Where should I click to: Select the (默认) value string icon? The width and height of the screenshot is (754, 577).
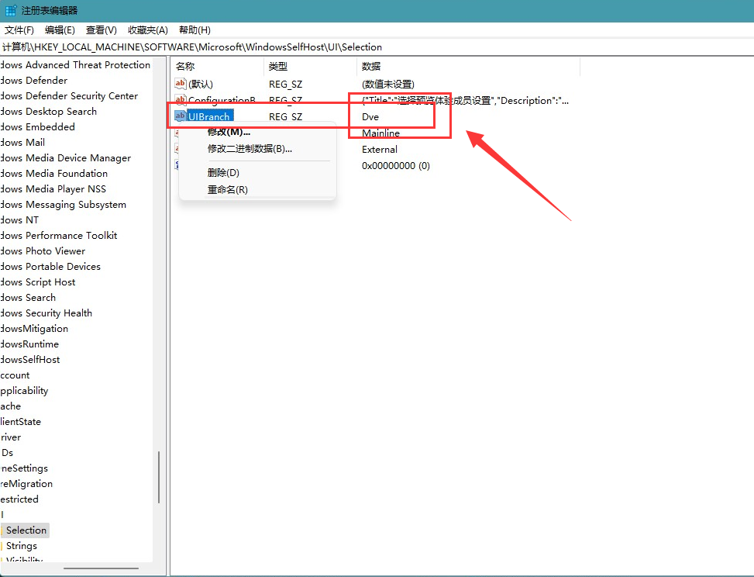pyautogui.click(x=180, y=84)
